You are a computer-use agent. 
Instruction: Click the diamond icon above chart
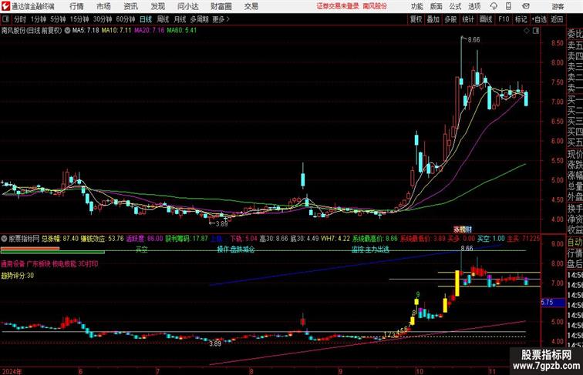point(527,31)
